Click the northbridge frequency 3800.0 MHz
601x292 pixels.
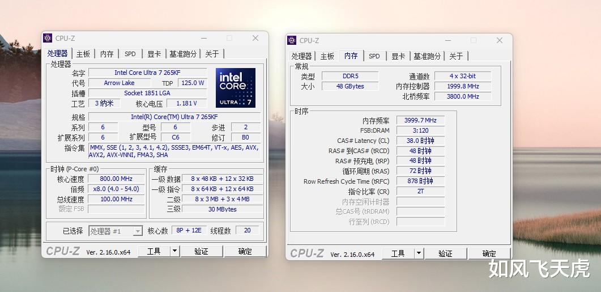pyautogui.click(x=463, y=96)
